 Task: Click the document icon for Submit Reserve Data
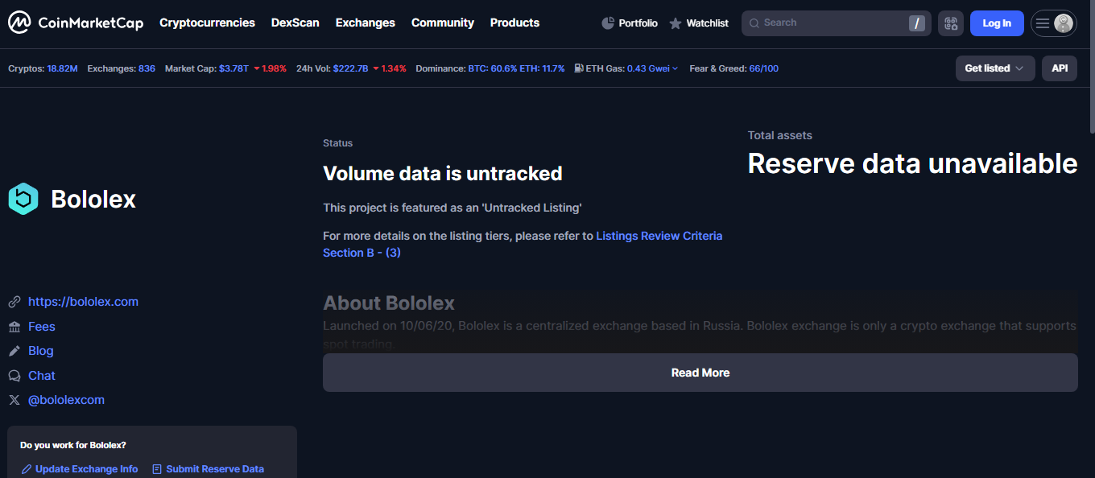157,469
